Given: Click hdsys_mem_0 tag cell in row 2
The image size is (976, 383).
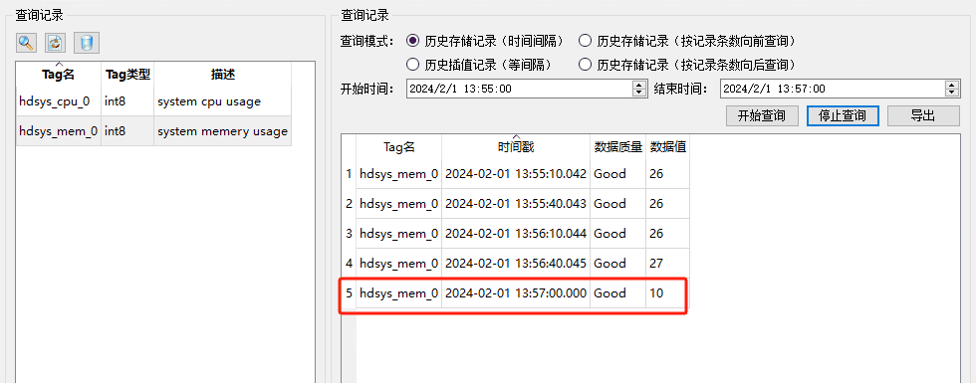Looking at the screenshot, I should tap(399, 204).
